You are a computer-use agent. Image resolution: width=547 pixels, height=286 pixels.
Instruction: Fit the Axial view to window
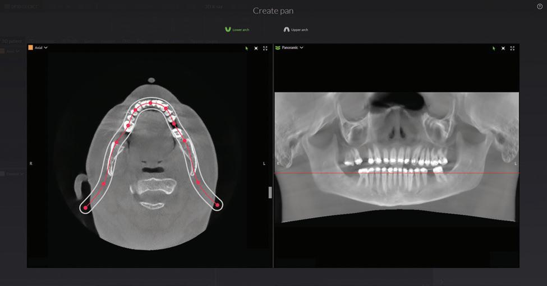(256, 48)
